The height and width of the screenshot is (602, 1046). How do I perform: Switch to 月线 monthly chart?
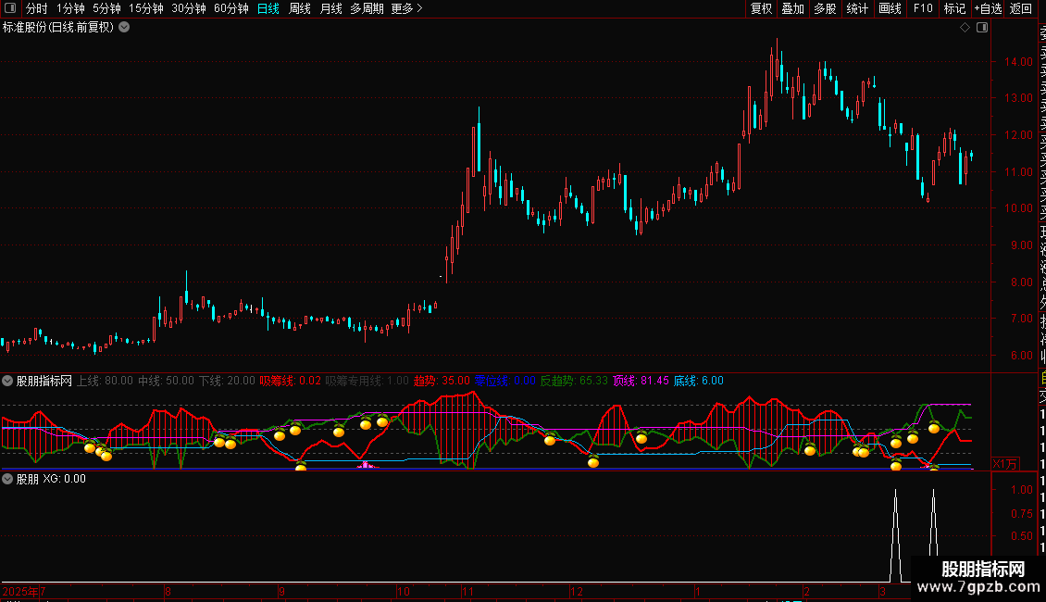[x=330, y=8]
